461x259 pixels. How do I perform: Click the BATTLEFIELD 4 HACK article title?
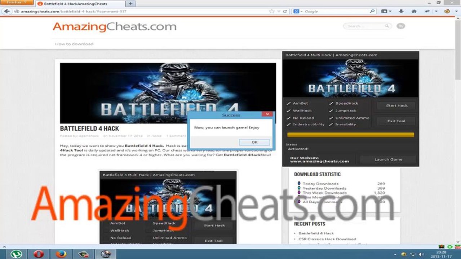[89, 128]
